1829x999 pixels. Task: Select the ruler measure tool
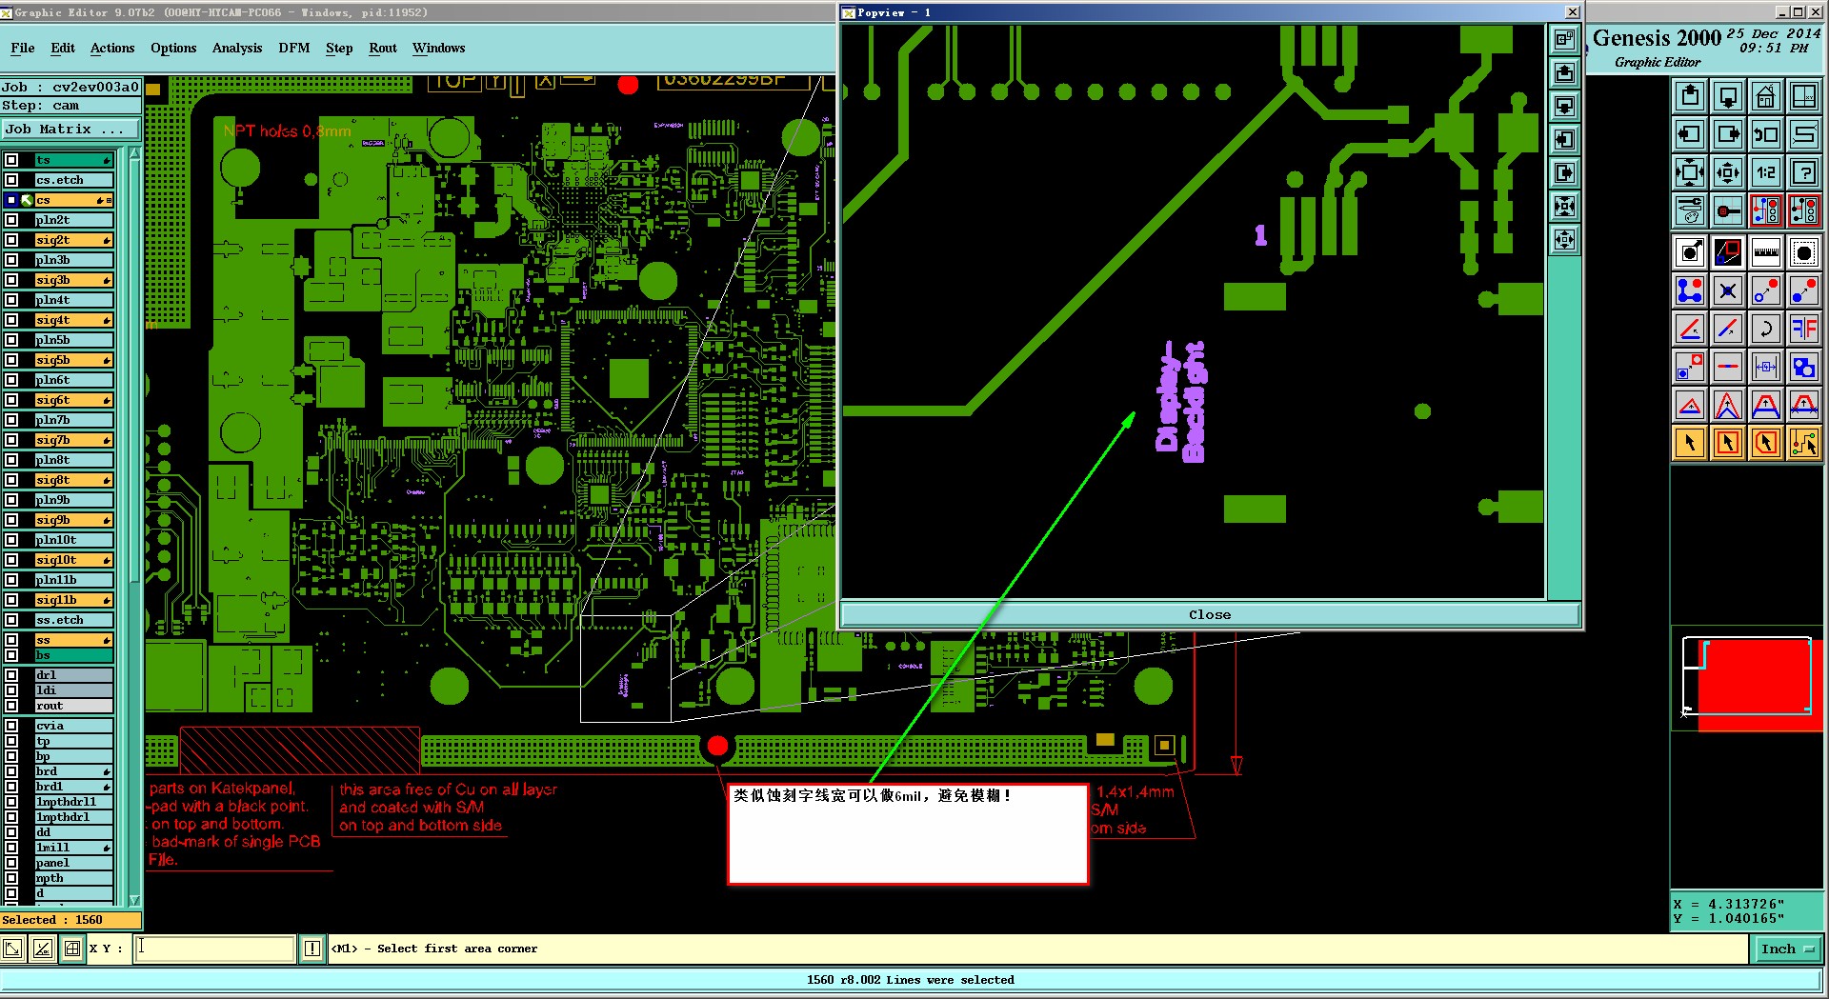1765,252
